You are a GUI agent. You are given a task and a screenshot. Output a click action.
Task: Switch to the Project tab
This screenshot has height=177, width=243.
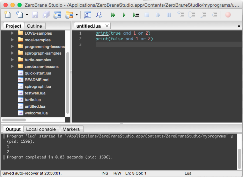pyautogui.click(x=13, y=26)
